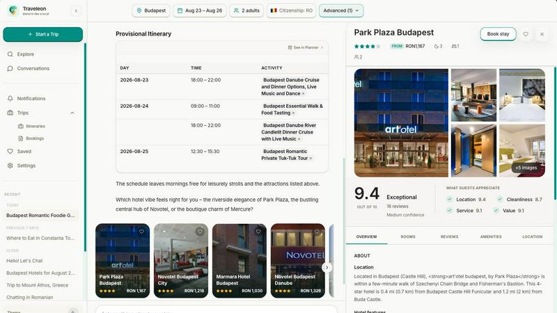Click the RON1,167 from price
557x313 pixels.
click(x=415, y=47)
